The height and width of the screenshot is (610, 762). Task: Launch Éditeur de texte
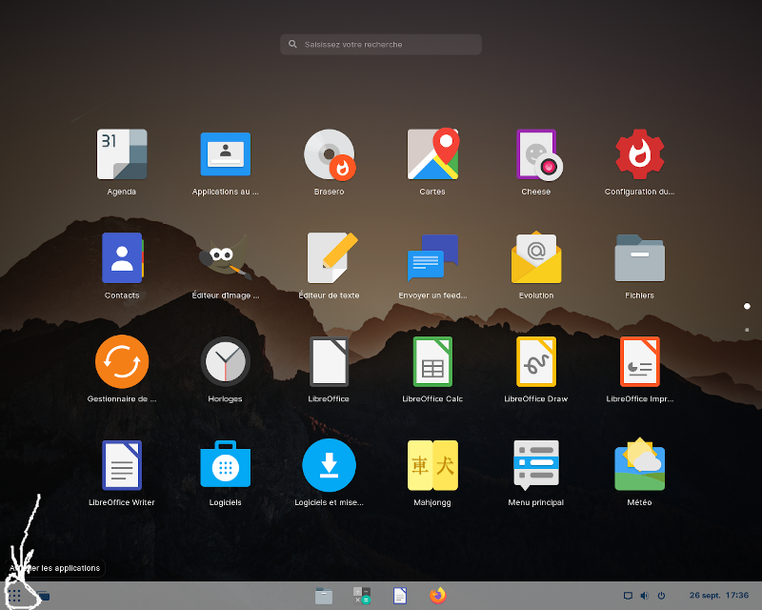tap(331, 257)
